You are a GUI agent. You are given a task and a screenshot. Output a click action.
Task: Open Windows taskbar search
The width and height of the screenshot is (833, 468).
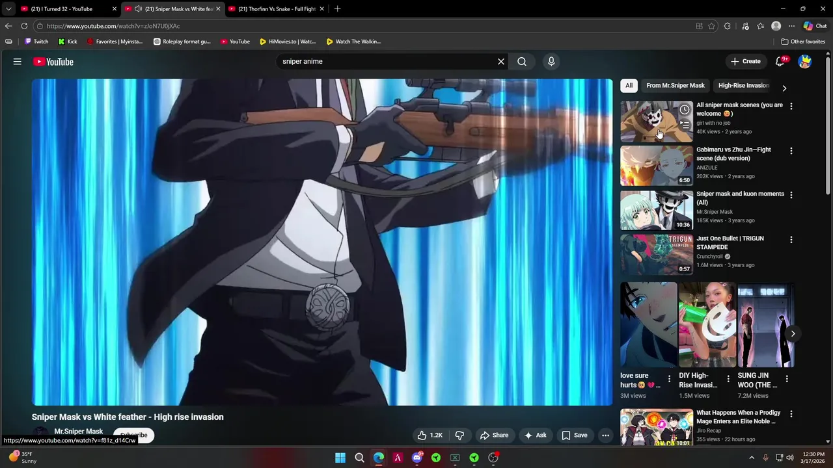pos(359,458)
